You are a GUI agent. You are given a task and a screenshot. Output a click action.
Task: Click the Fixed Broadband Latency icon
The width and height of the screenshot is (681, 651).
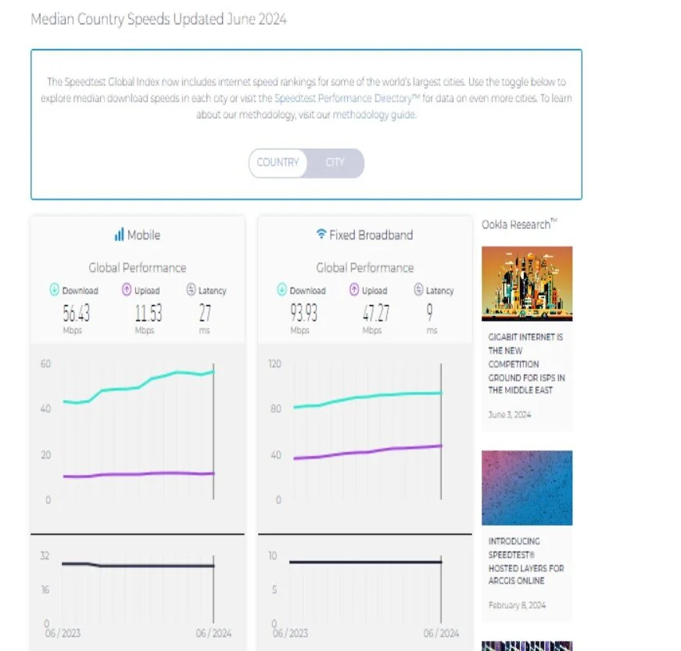[418, 290]
